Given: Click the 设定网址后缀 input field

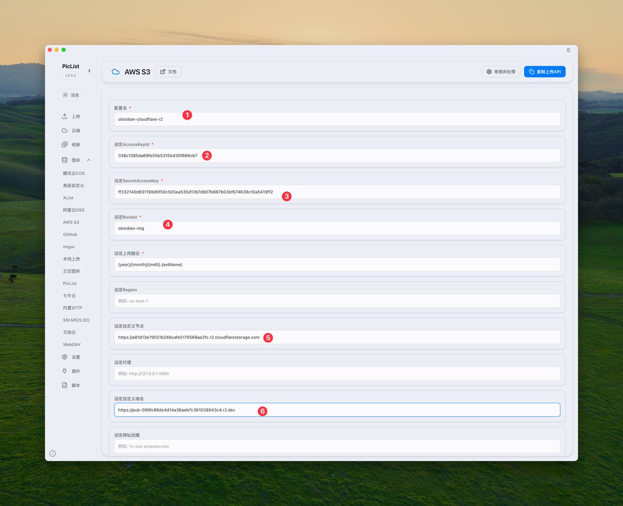Looking at the screenshot, I should [337, 446].
